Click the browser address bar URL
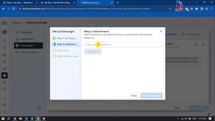Viewport: 215px width, 121px height. click(x=86, y=9)
